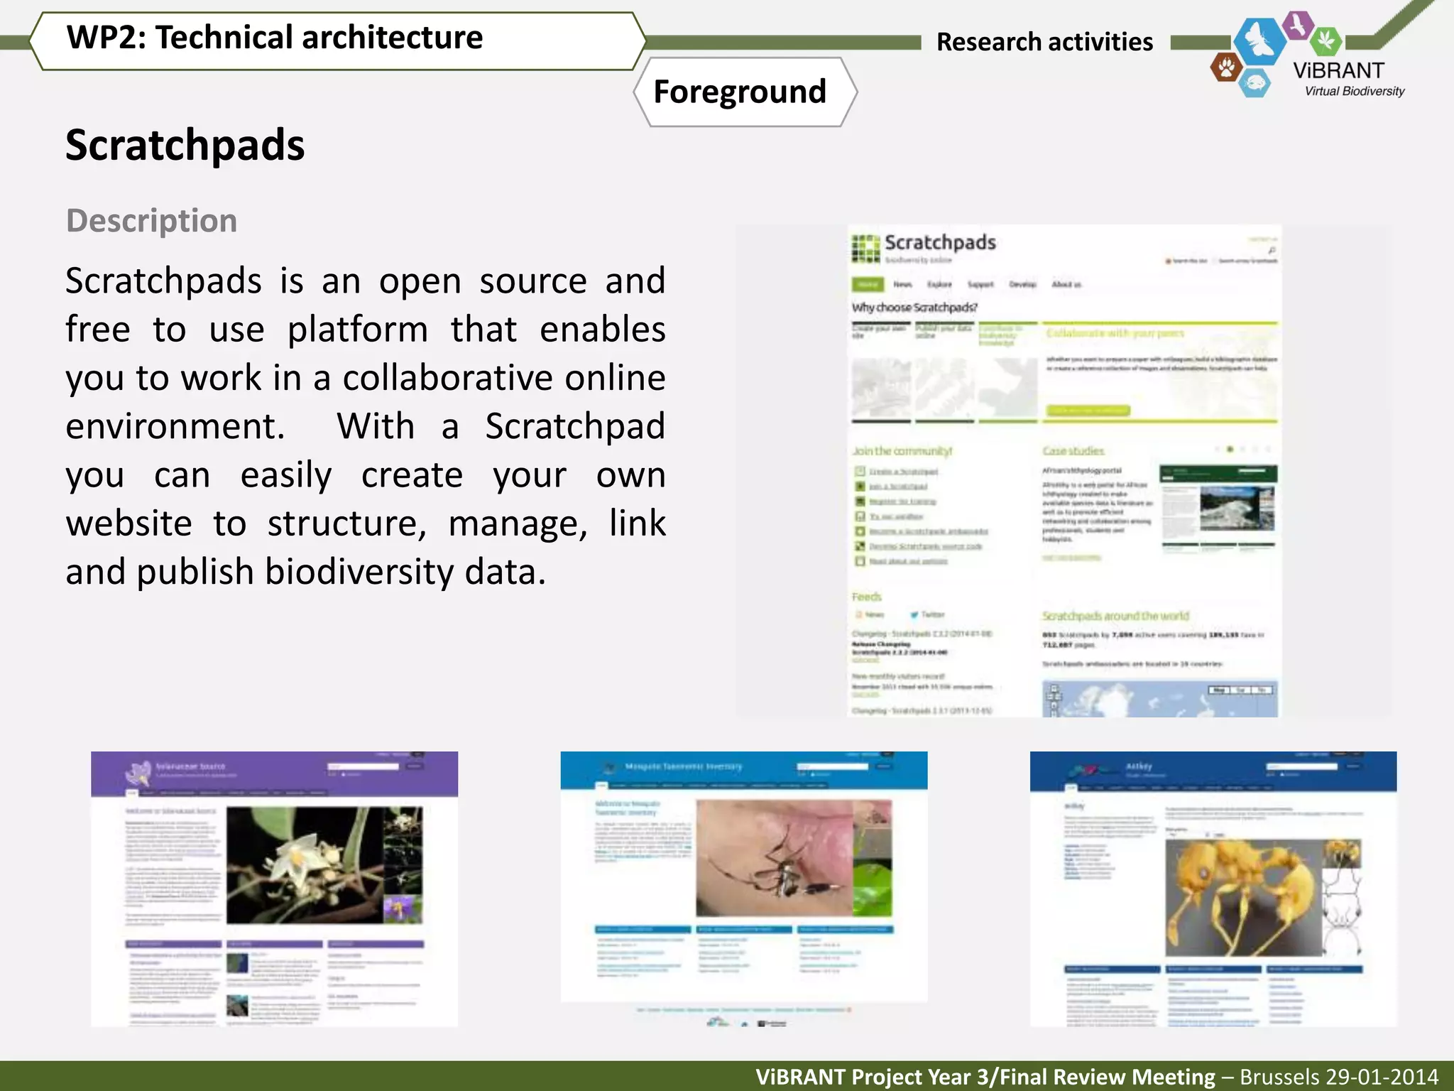
Task: Click the blue butterfly hexagon in logo
Action: [x=1259, y=40]
